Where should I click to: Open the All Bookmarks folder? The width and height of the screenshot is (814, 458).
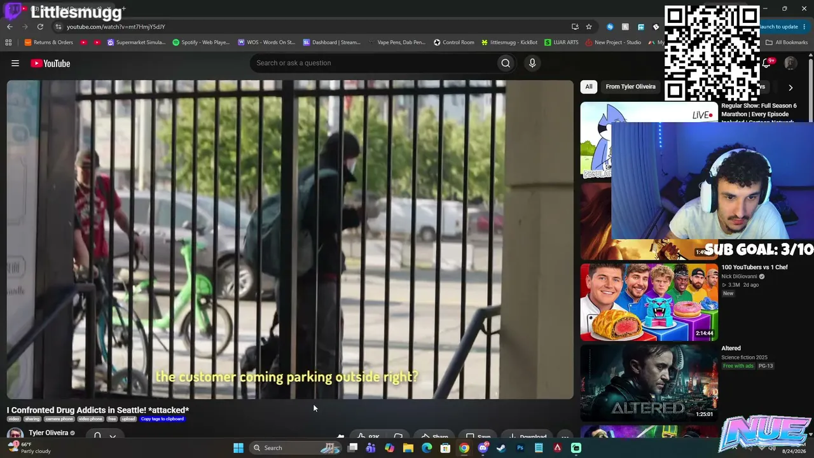tap(787, 43)
